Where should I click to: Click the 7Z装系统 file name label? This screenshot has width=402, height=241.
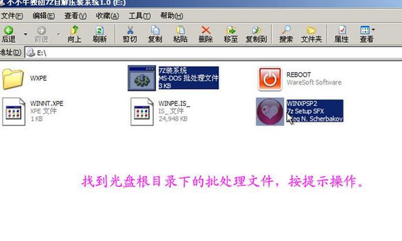[173, 70]
